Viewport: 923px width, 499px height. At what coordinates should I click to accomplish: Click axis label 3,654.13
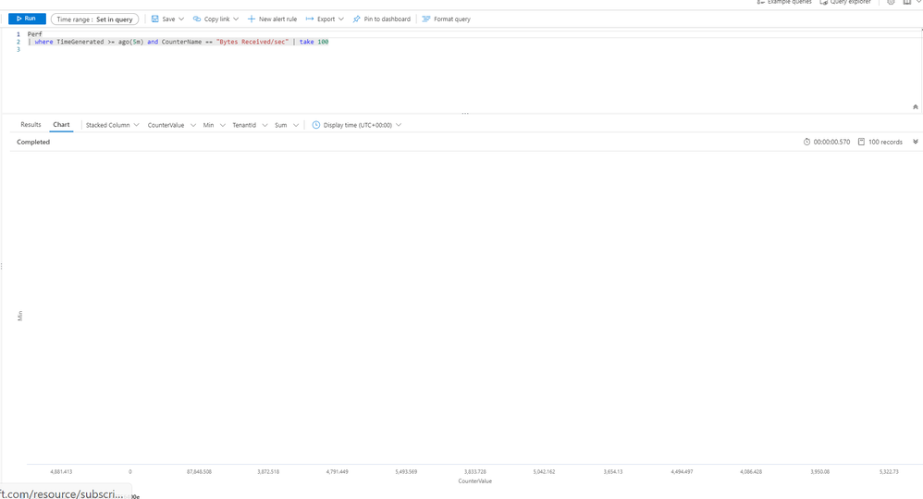coord(613,472)
